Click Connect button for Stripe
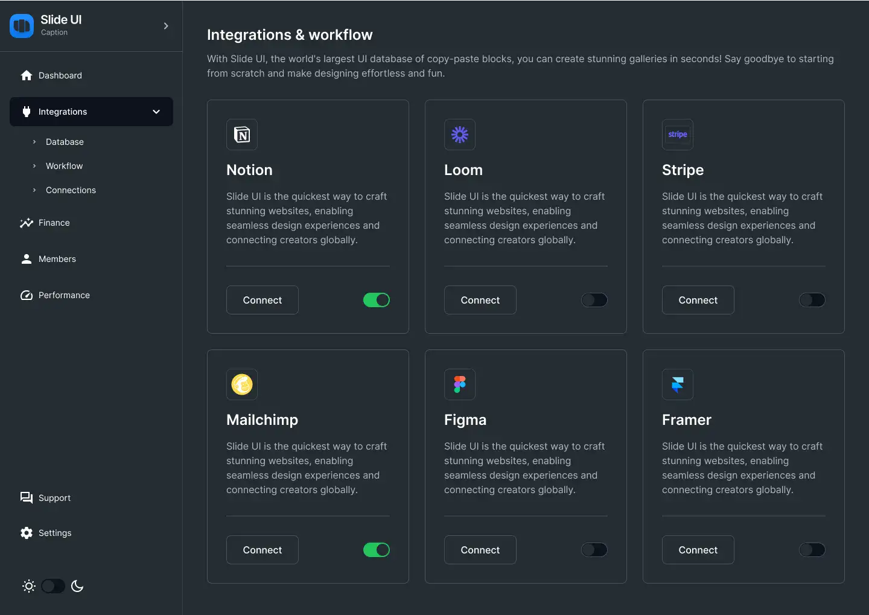The height and width of the screenshot is (615, 869). point(698,300)
